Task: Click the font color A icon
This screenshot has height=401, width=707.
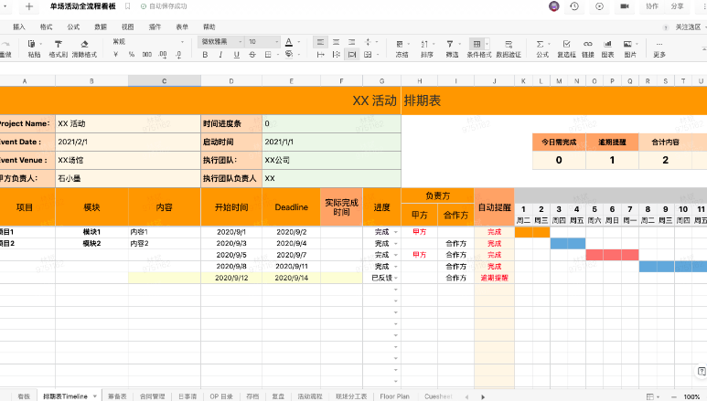Action: (x=289, y=42)
